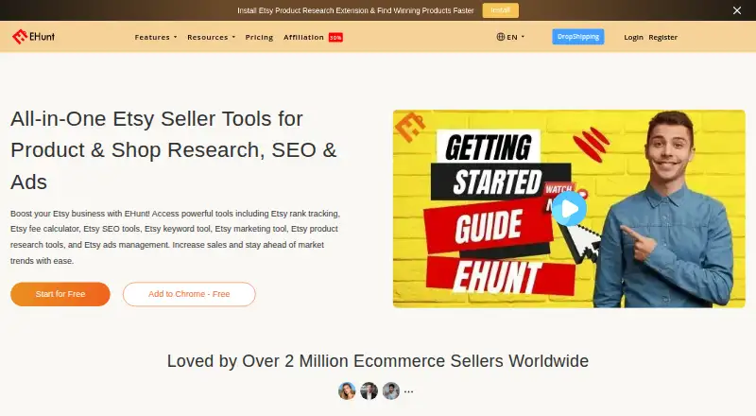
Task: Click the Start for Free button
Action: coord(60,294)
